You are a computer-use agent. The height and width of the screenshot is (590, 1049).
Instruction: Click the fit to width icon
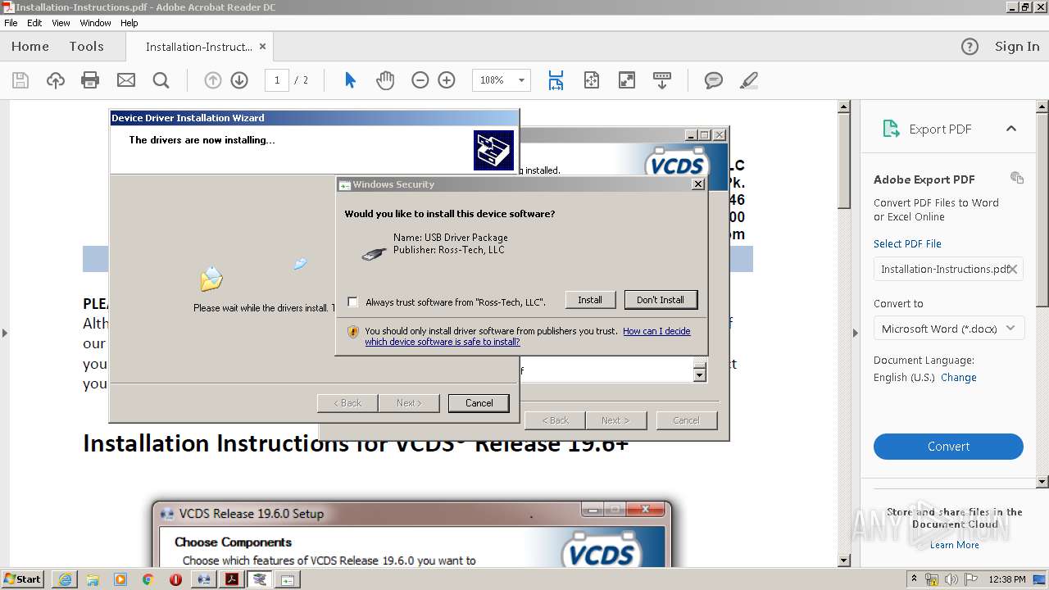[556, 80]
